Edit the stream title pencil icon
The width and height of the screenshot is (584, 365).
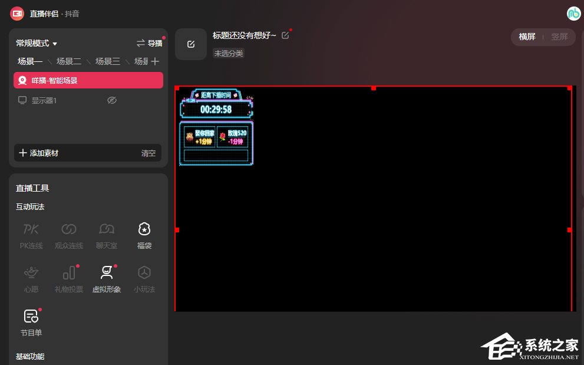(285, 35)
